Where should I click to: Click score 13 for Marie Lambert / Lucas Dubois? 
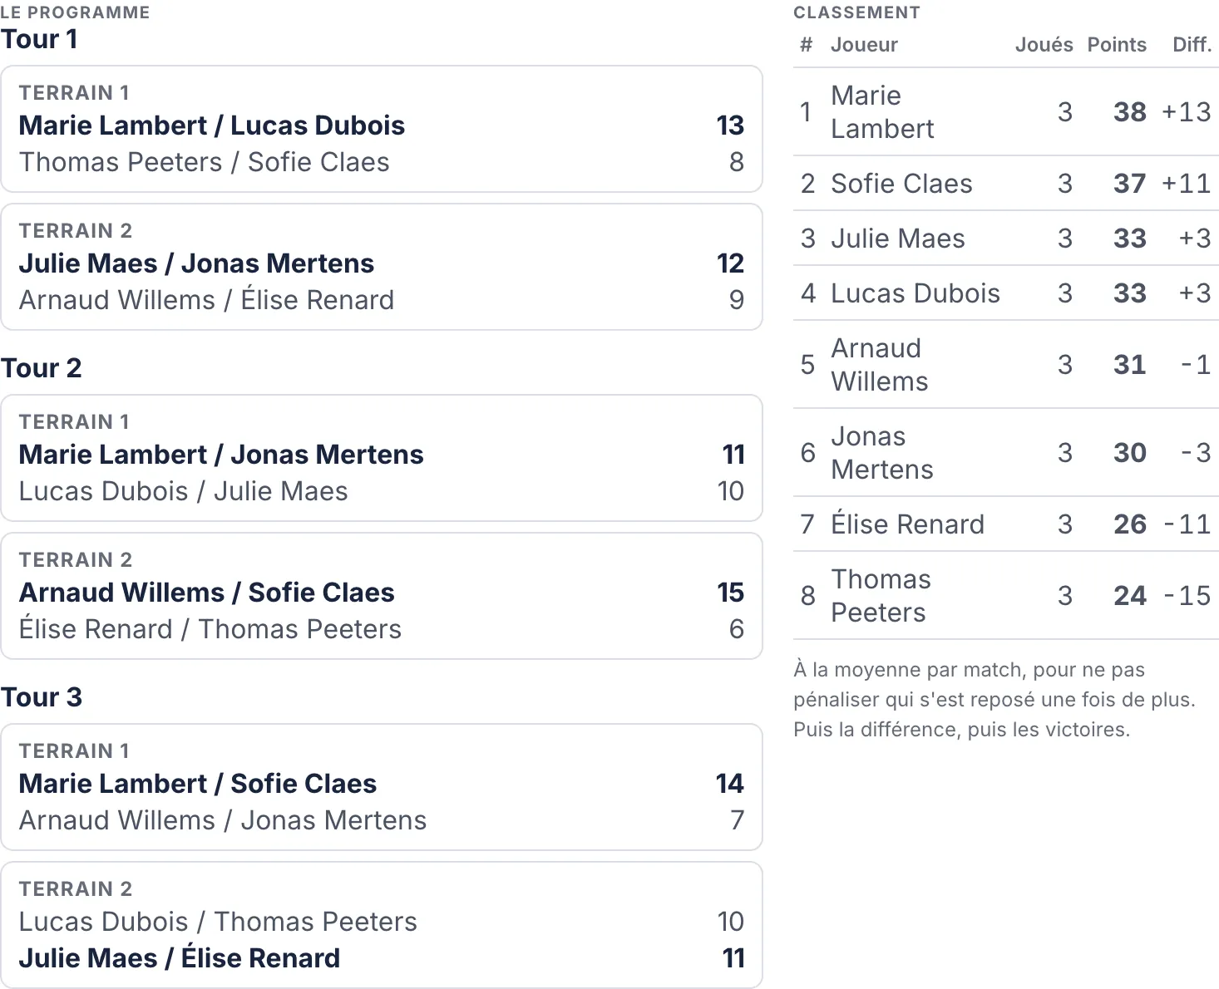730,125
